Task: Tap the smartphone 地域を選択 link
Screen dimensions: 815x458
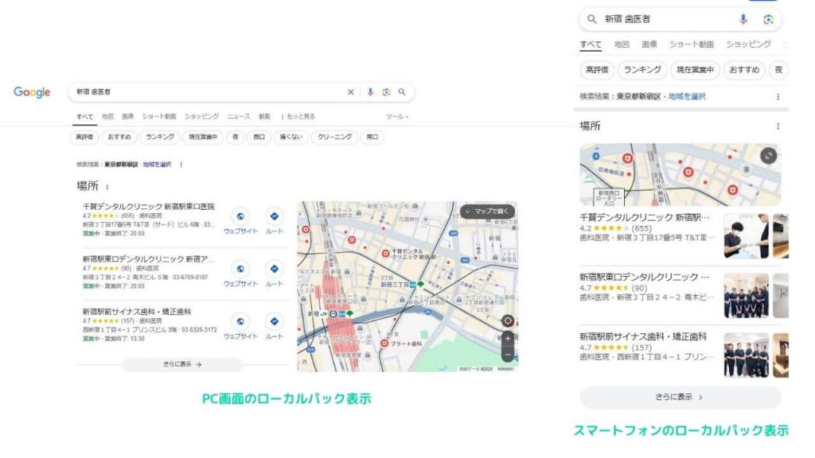Action: click(687, 96)
